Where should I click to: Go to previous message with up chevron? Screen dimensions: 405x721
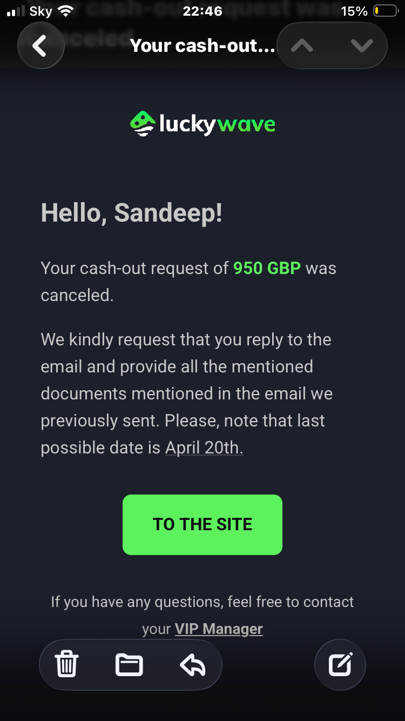click(302, 46)
